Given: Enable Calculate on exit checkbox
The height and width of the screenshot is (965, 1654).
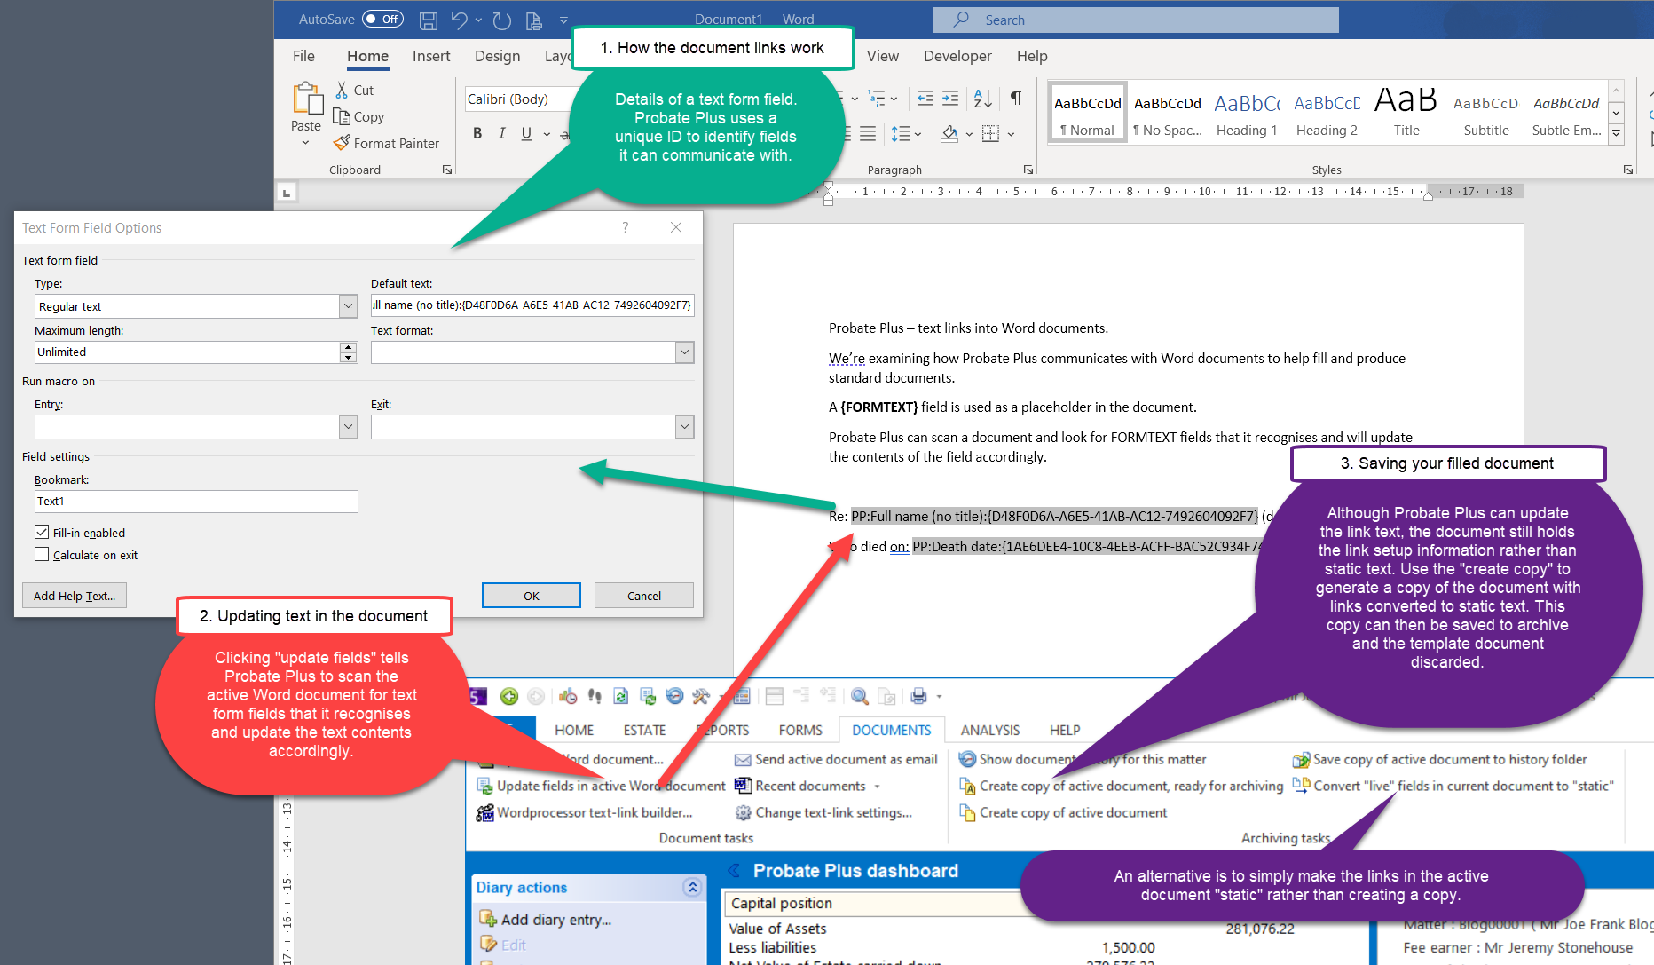Looking at the screenshot, I should pyautogui.click(x=42, y=555).
